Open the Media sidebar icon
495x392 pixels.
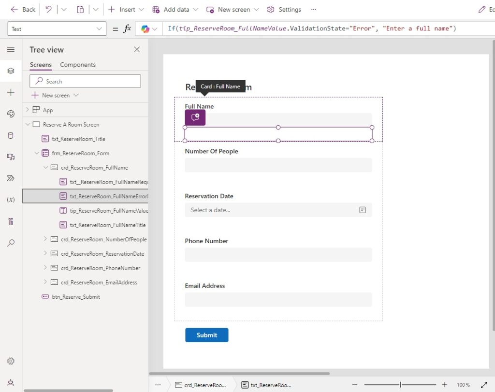point(11,157)
